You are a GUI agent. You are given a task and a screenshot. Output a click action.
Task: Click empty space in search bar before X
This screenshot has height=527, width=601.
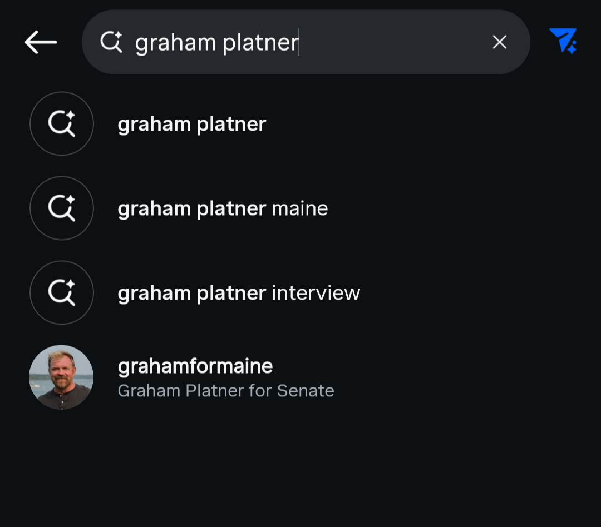[395, 42]
